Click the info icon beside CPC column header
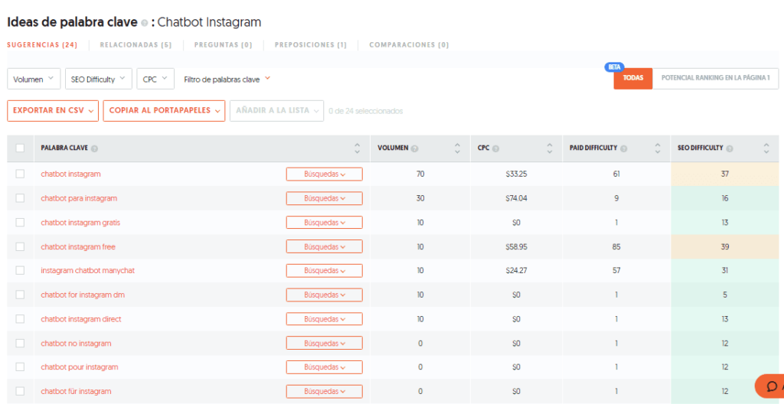784x404 pixels. (495, 148)
